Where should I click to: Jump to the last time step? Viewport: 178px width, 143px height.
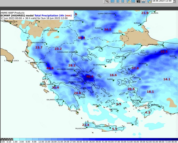pos(133,1)
